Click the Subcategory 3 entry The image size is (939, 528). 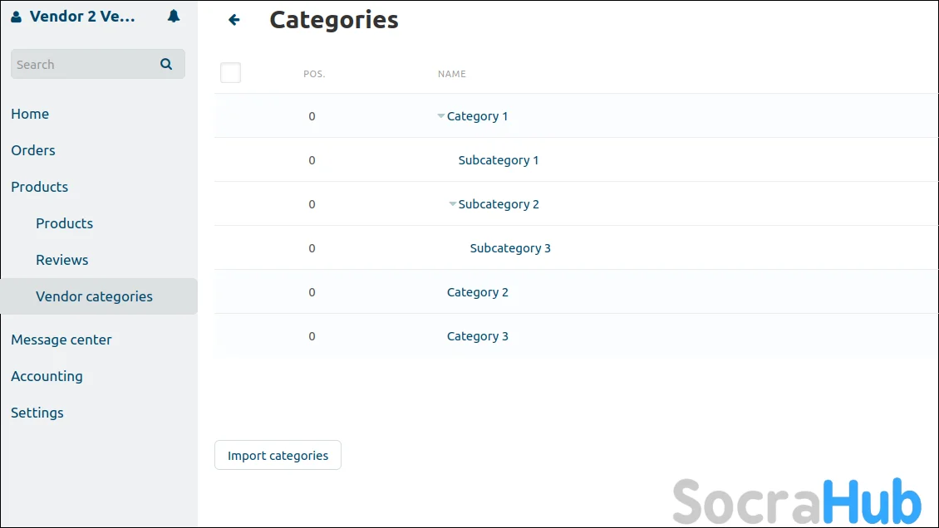(510, 248)
